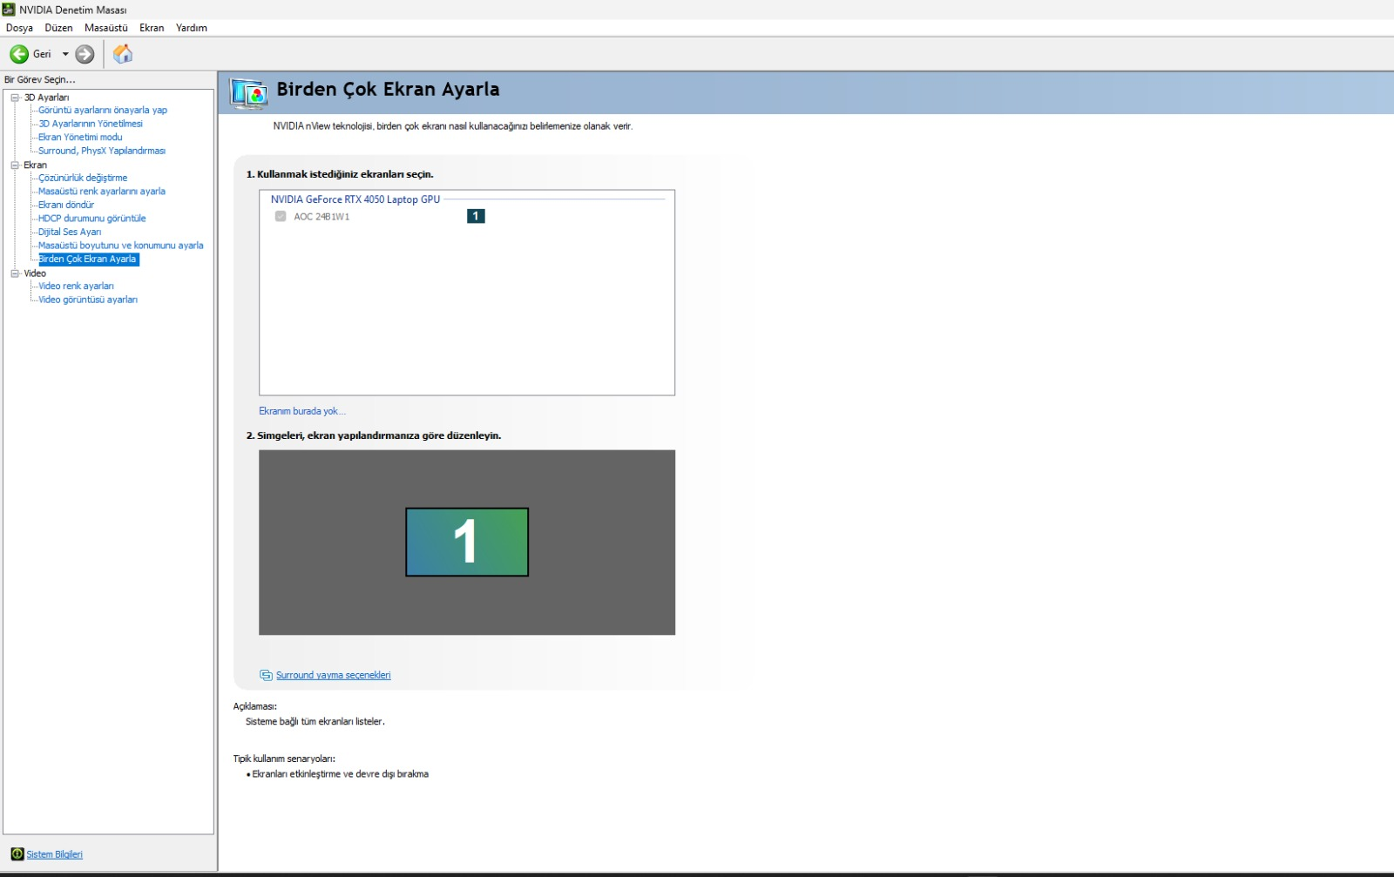Image resolution: width=1394 pixels, height=877 pixels.
Task: Click the green Geri back arrow icon
Action: pos(19,54)
